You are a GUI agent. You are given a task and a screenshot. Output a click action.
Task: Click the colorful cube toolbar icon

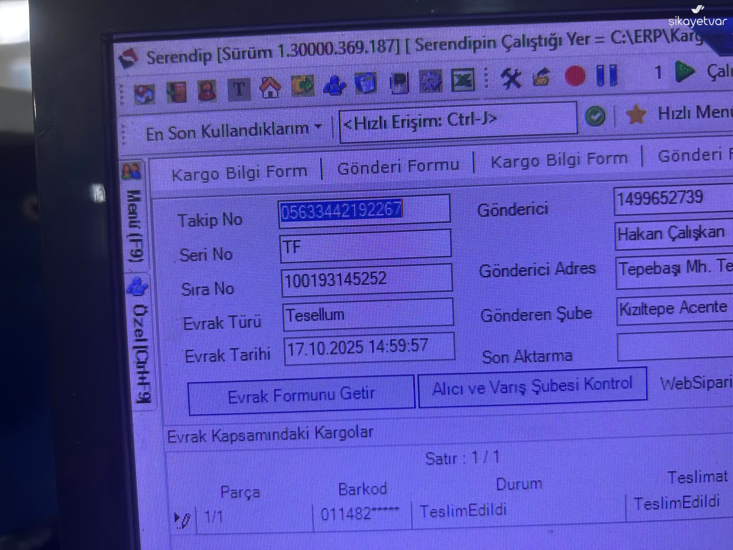pos(144,94)
